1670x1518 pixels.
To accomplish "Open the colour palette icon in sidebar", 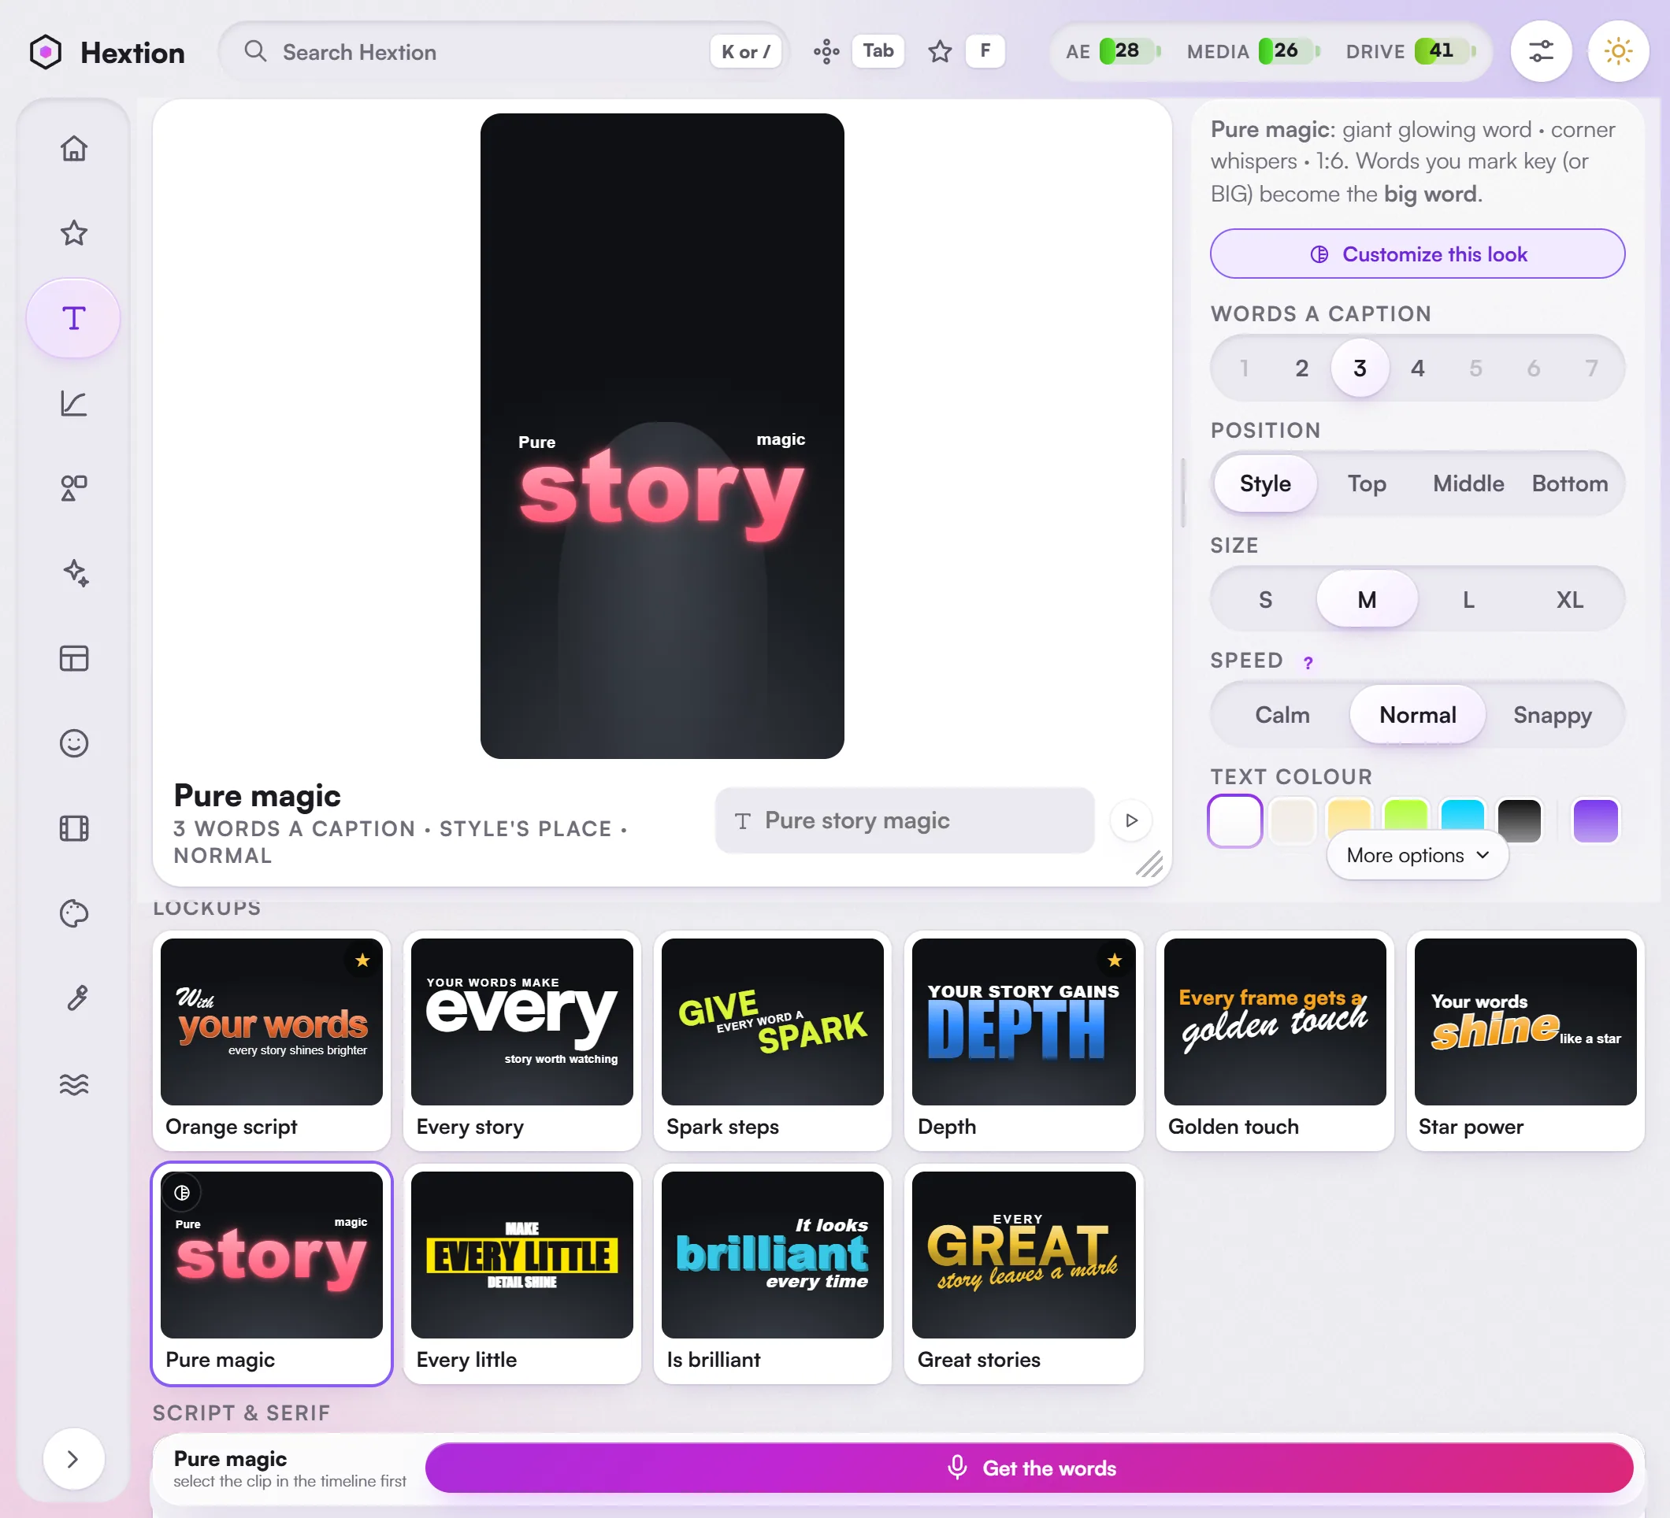I will [x=74, y=913].
